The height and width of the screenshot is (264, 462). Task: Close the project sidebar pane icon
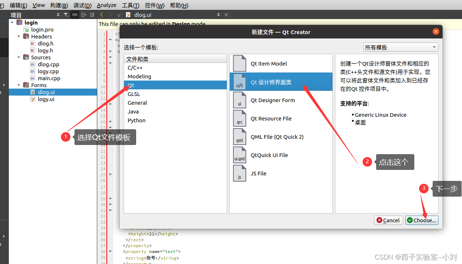tap(92, 15)
